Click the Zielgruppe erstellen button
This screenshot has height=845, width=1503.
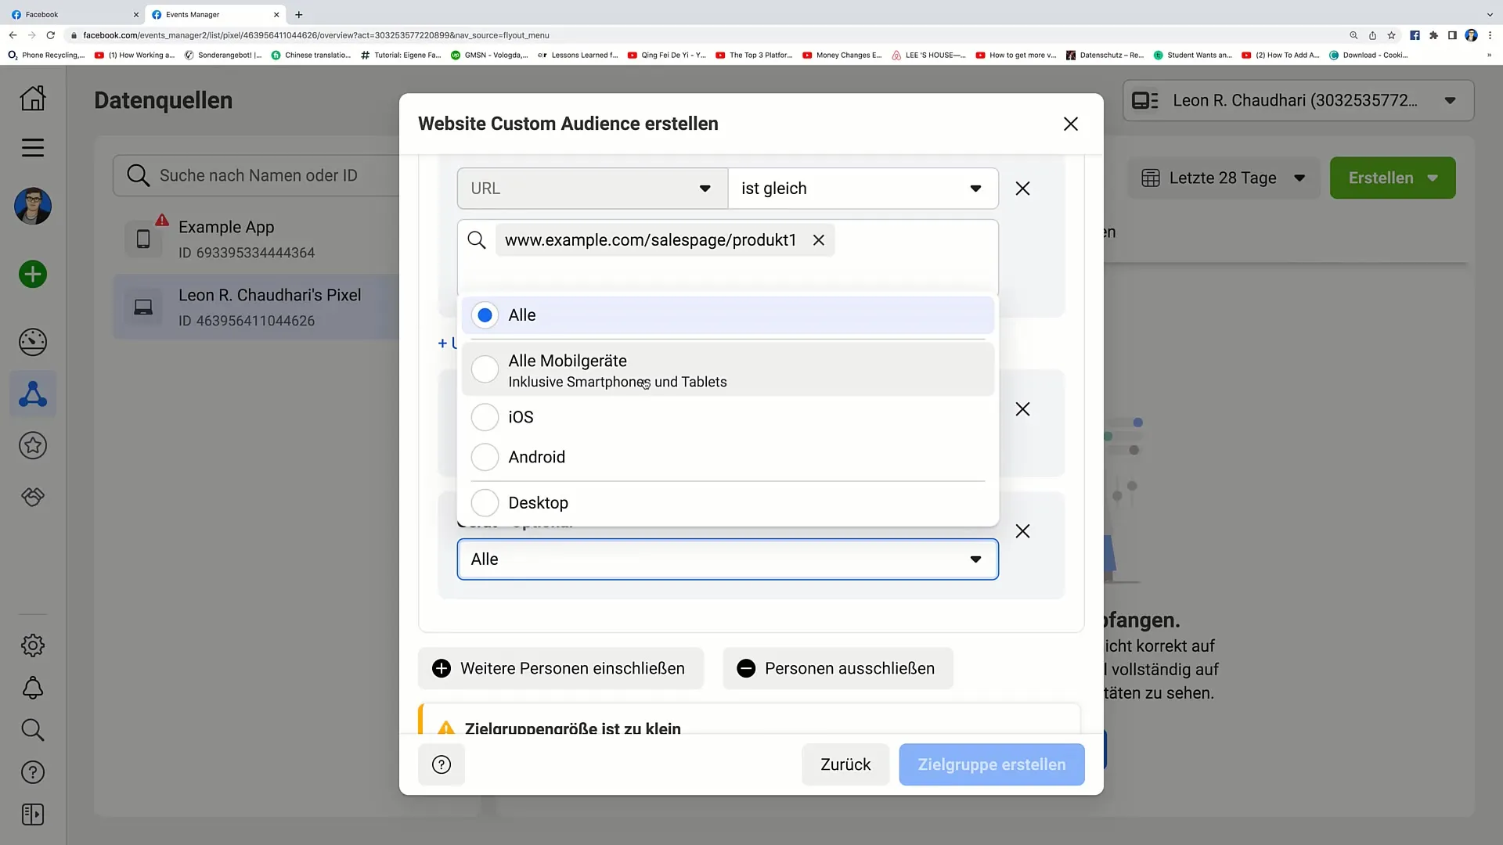(992, 765)
